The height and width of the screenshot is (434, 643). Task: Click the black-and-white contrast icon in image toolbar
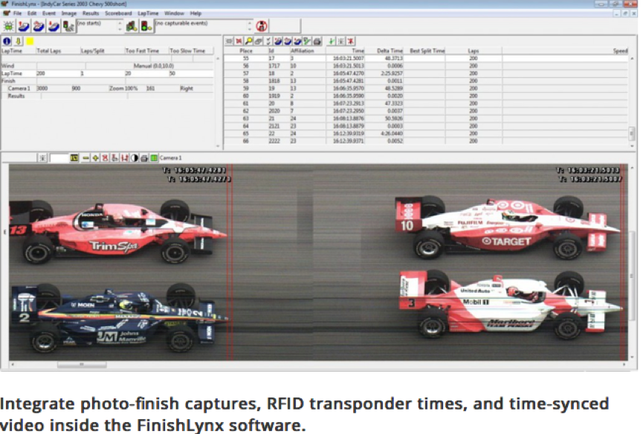(134, 158)
